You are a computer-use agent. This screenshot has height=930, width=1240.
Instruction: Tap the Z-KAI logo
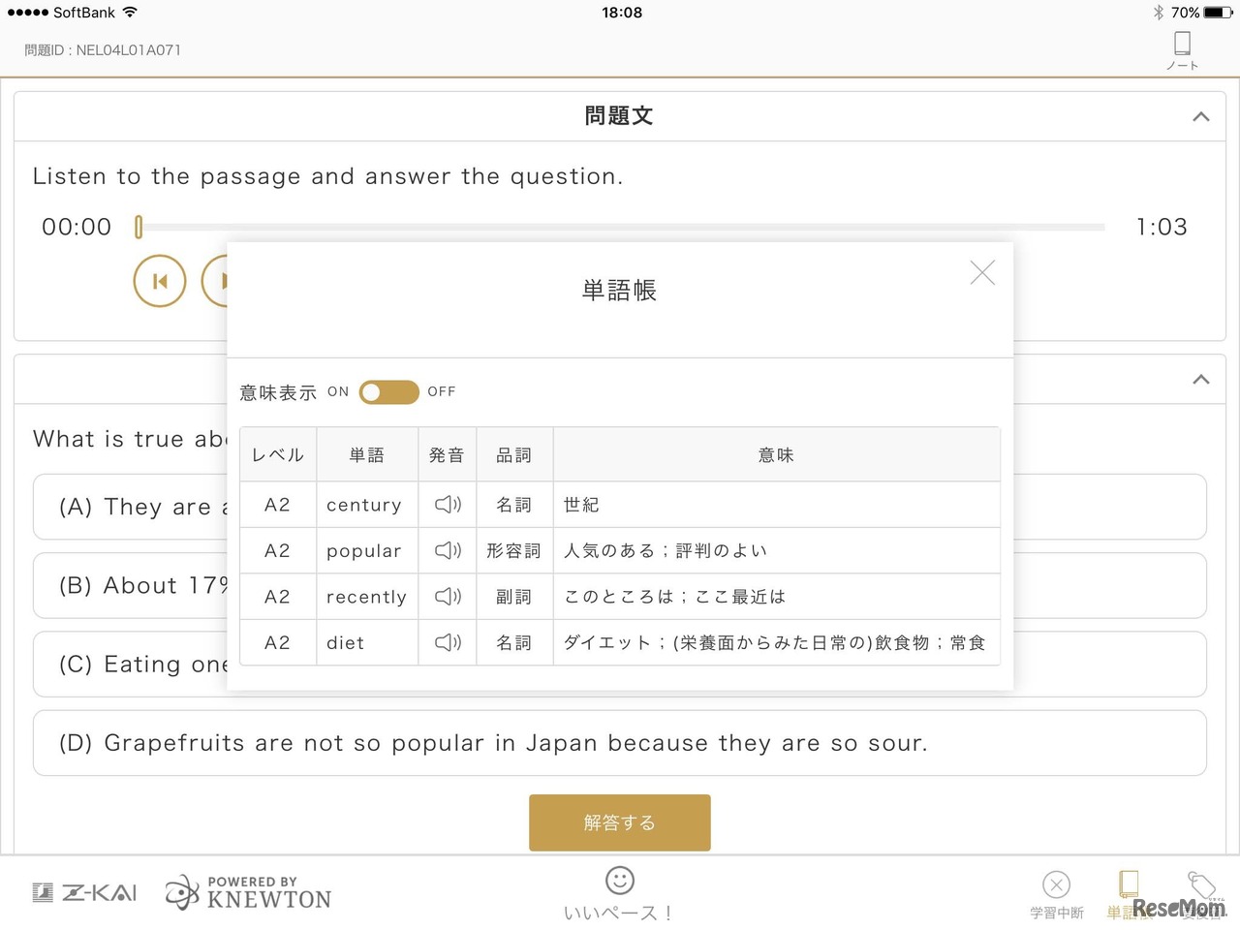[x=83, y=891]
